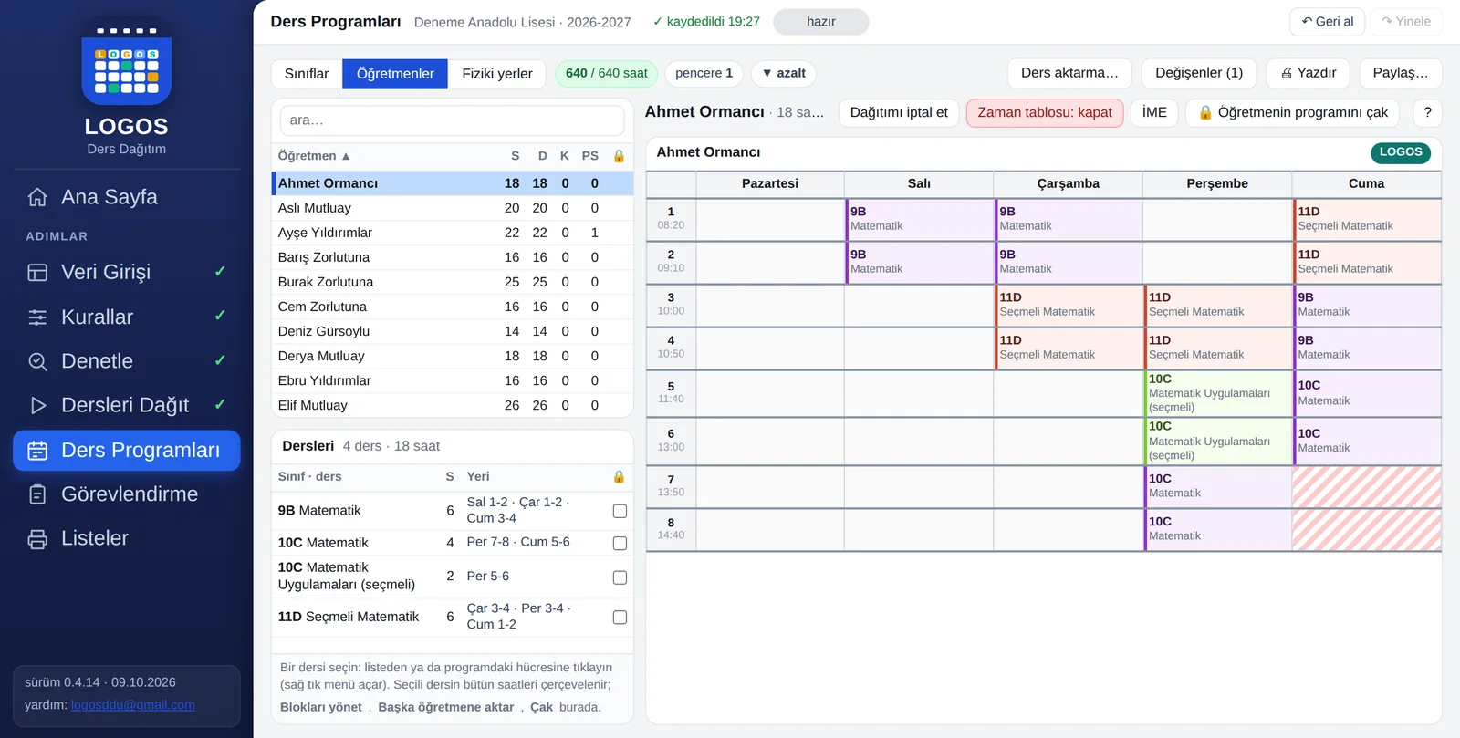
Task: Click lock icon in Dersleri table header
Action: pos(619,477)
